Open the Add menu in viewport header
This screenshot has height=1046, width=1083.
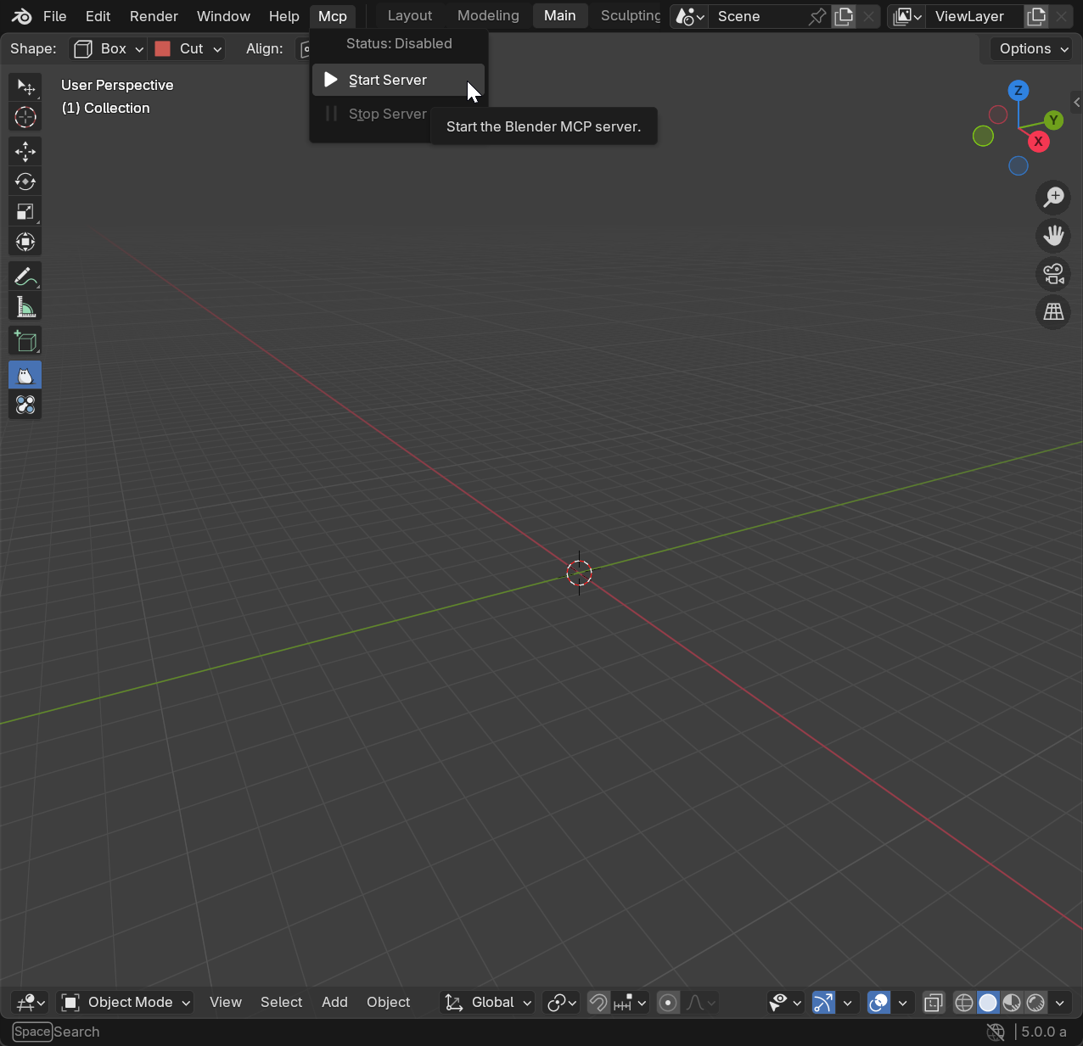click(334, 1003)
